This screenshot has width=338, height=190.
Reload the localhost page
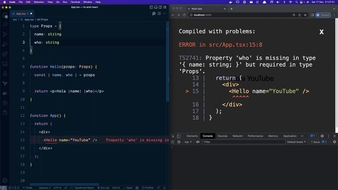[184, 15]
